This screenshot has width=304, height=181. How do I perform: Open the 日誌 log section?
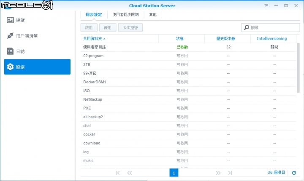[37, 51]
